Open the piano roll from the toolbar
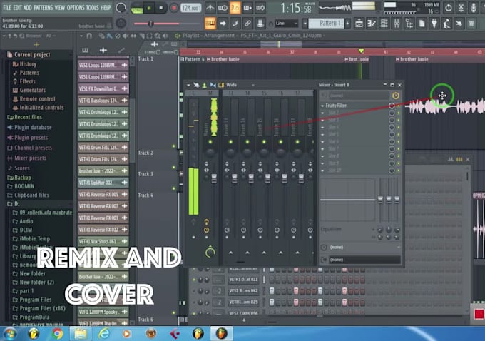The image size is (485, 341). [x=371, y=24]
